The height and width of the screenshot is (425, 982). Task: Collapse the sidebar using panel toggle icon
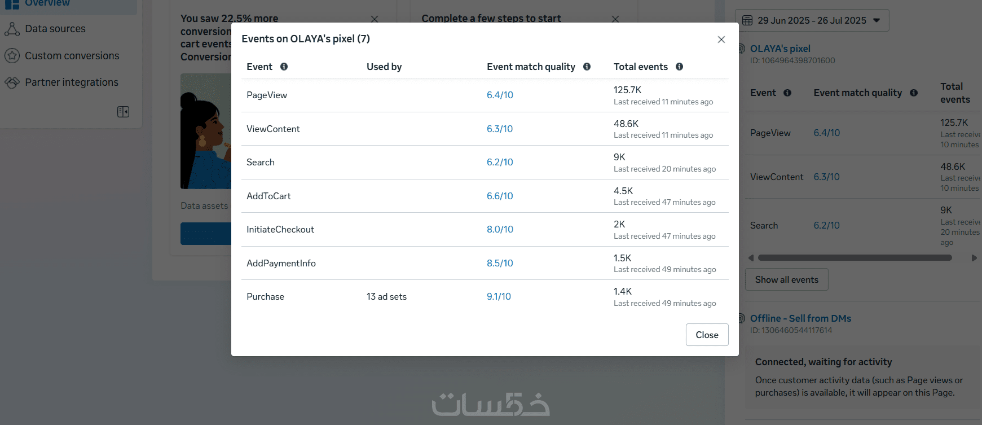click(x=123, y=112)
